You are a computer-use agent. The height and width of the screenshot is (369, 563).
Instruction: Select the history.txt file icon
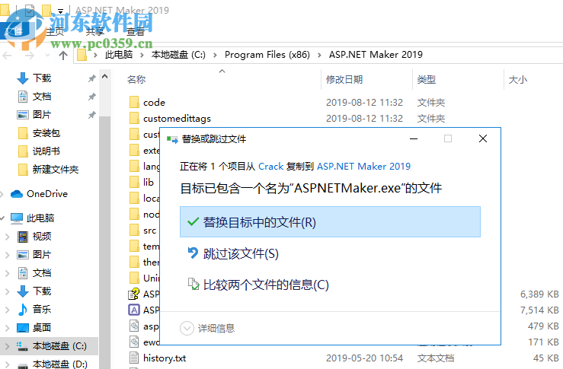click(x=134, y=358)
